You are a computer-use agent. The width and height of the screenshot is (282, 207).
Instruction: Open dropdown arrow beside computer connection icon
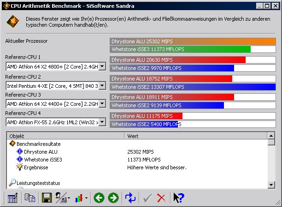click(69, 198)
